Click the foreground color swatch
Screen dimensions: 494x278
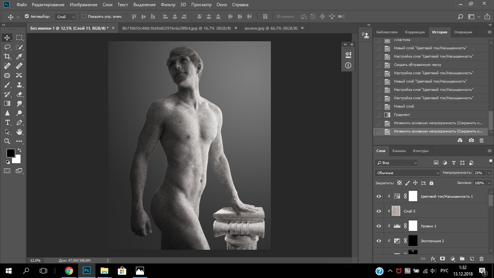pyautogui.click(x=10, y=153)
